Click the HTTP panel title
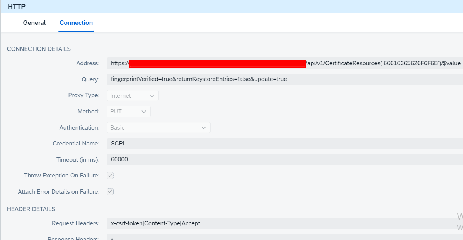 tap(17, 7)
